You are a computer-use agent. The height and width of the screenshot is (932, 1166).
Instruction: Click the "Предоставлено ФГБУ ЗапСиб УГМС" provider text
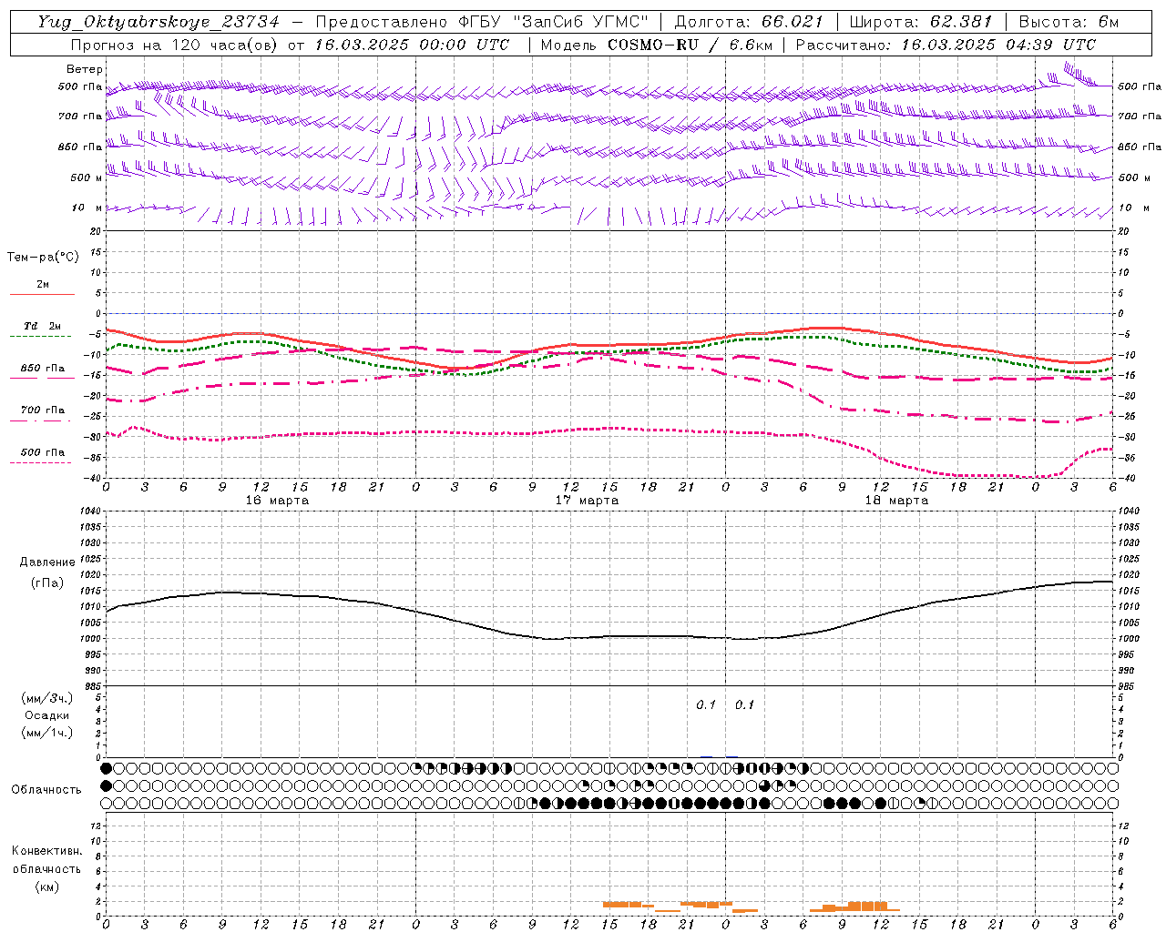pyautogui.click(x=481, y=22)
